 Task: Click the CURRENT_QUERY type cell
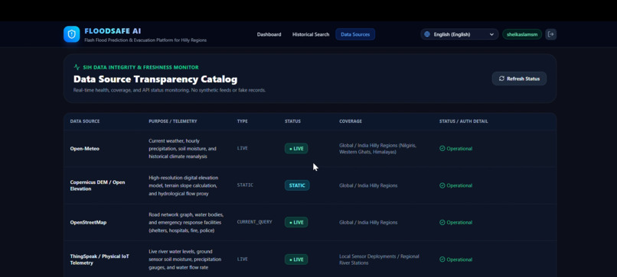tap(254, 222)
